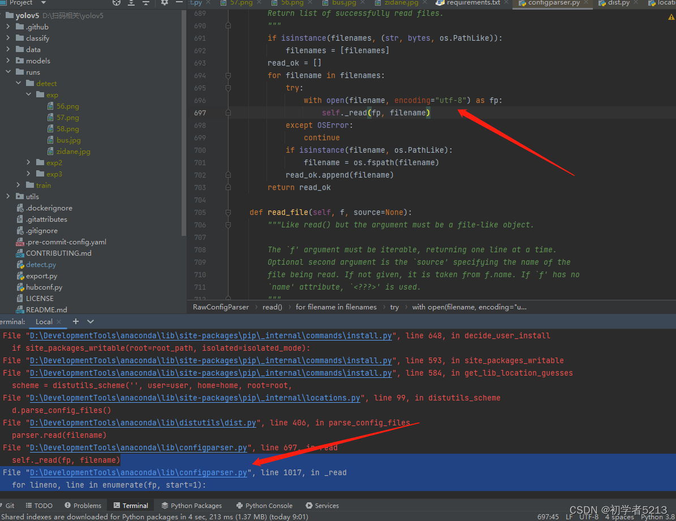Collapse the exp folder
The width and height of the screenshot is (676, 521).
click(x=28, y=94)
